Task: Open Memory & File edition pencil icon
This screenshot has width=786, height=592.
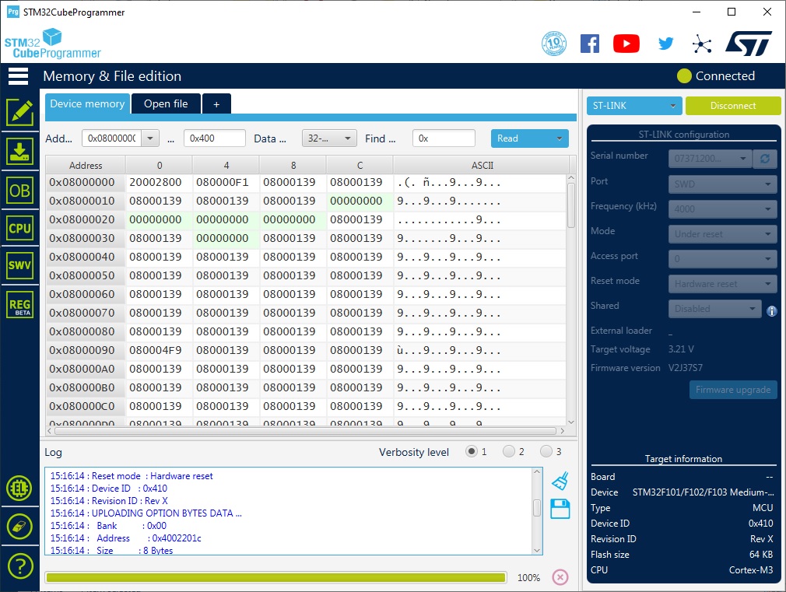Action: click(x=20, y=112)
